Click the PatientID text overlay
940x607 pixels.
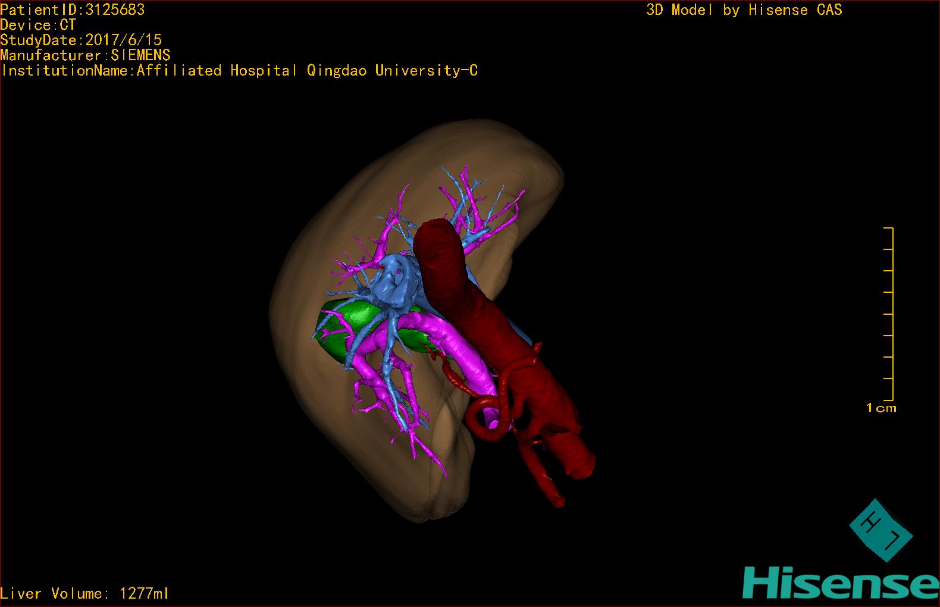[x=72, y=10]
